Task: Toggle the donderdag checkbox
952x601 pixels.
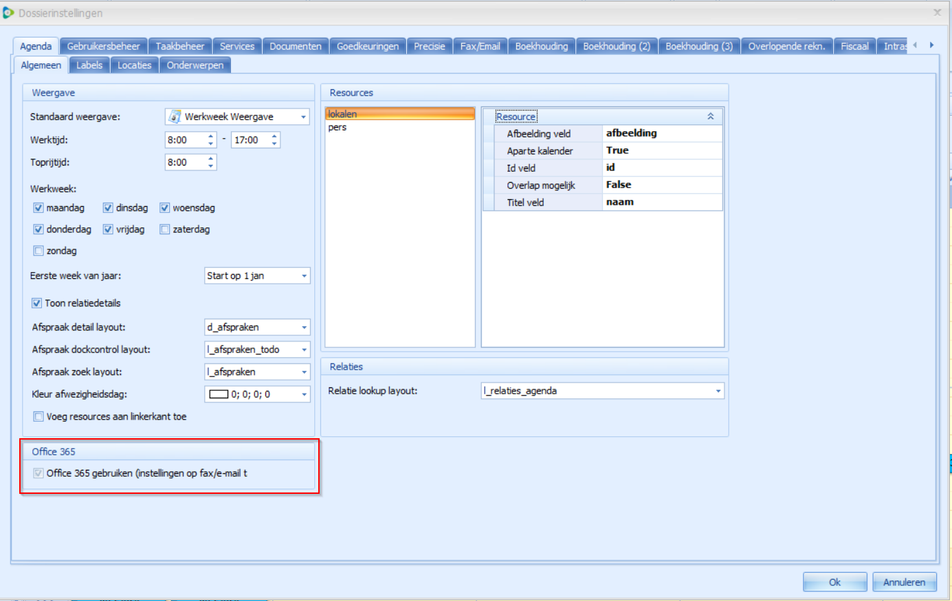Action: (38, 229)
